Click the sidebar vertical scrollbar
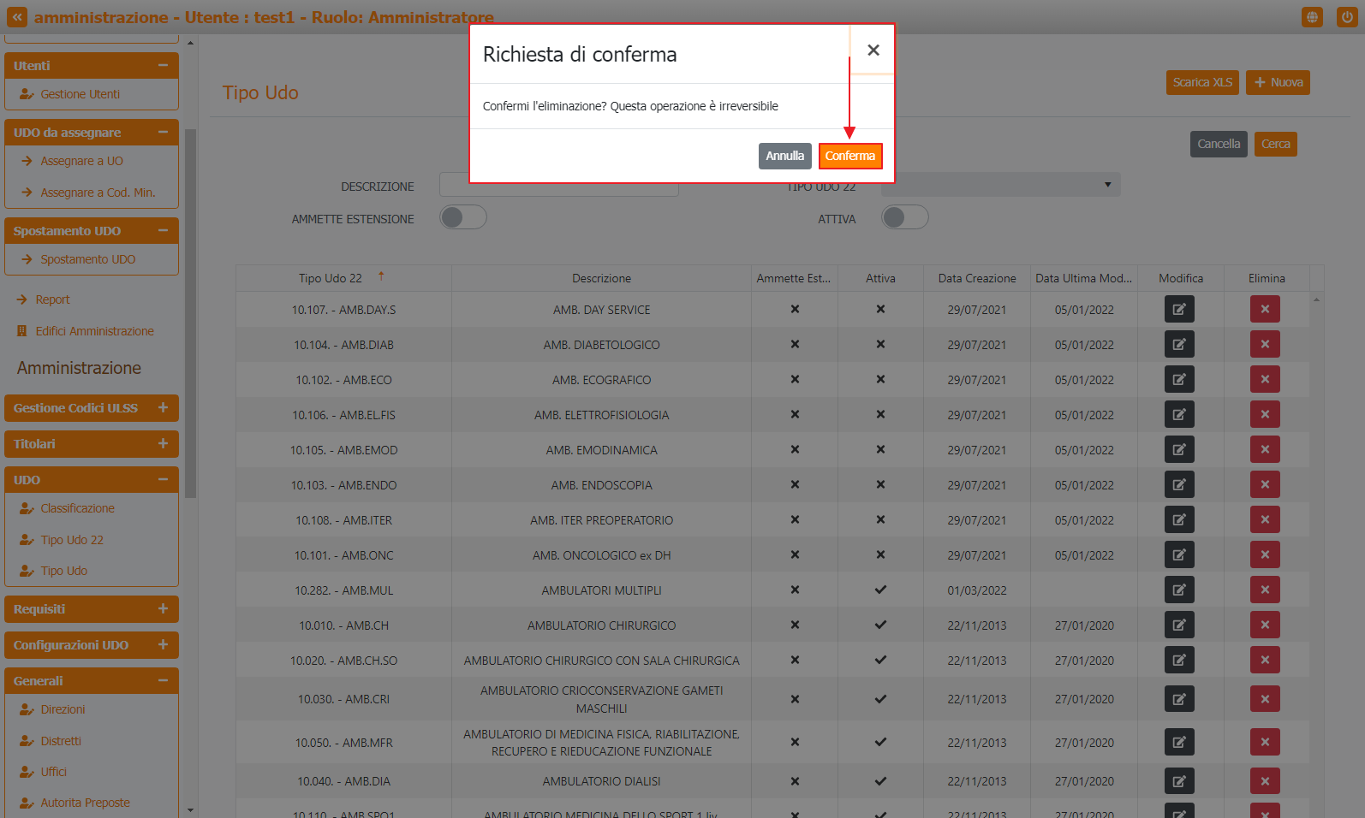 pos(190,313)
